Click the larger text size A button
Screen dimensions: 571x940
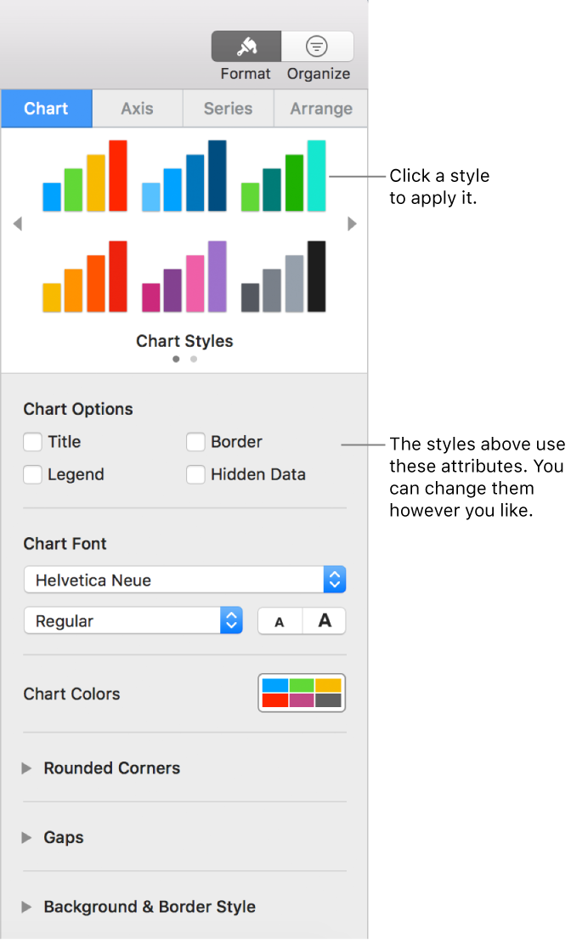pos(324,621)
